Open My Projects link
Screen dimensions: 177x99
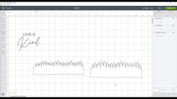click(146, 8)
